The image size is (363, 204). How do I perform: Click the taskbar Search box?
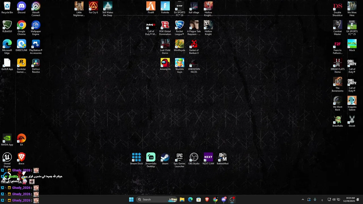click(157, 199)
